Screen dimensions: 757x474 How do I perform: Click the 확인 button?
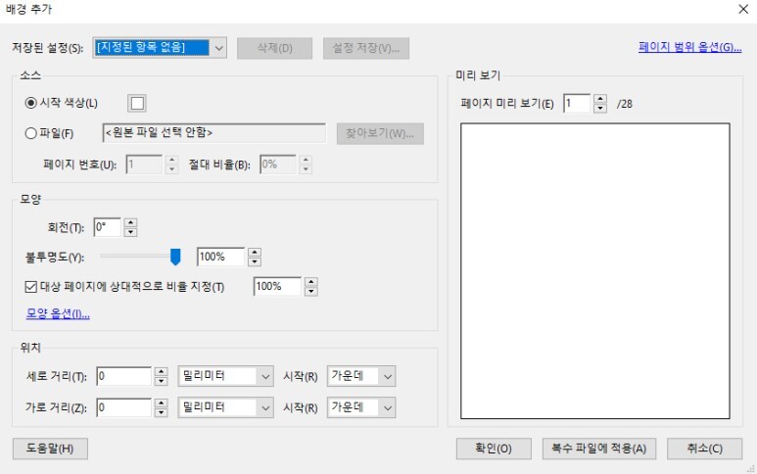point(494,449)
